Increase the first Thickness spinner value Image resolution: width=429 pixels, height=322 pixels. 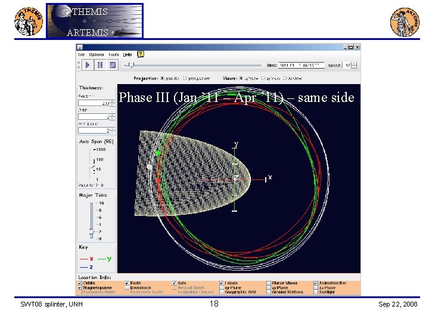112,101
